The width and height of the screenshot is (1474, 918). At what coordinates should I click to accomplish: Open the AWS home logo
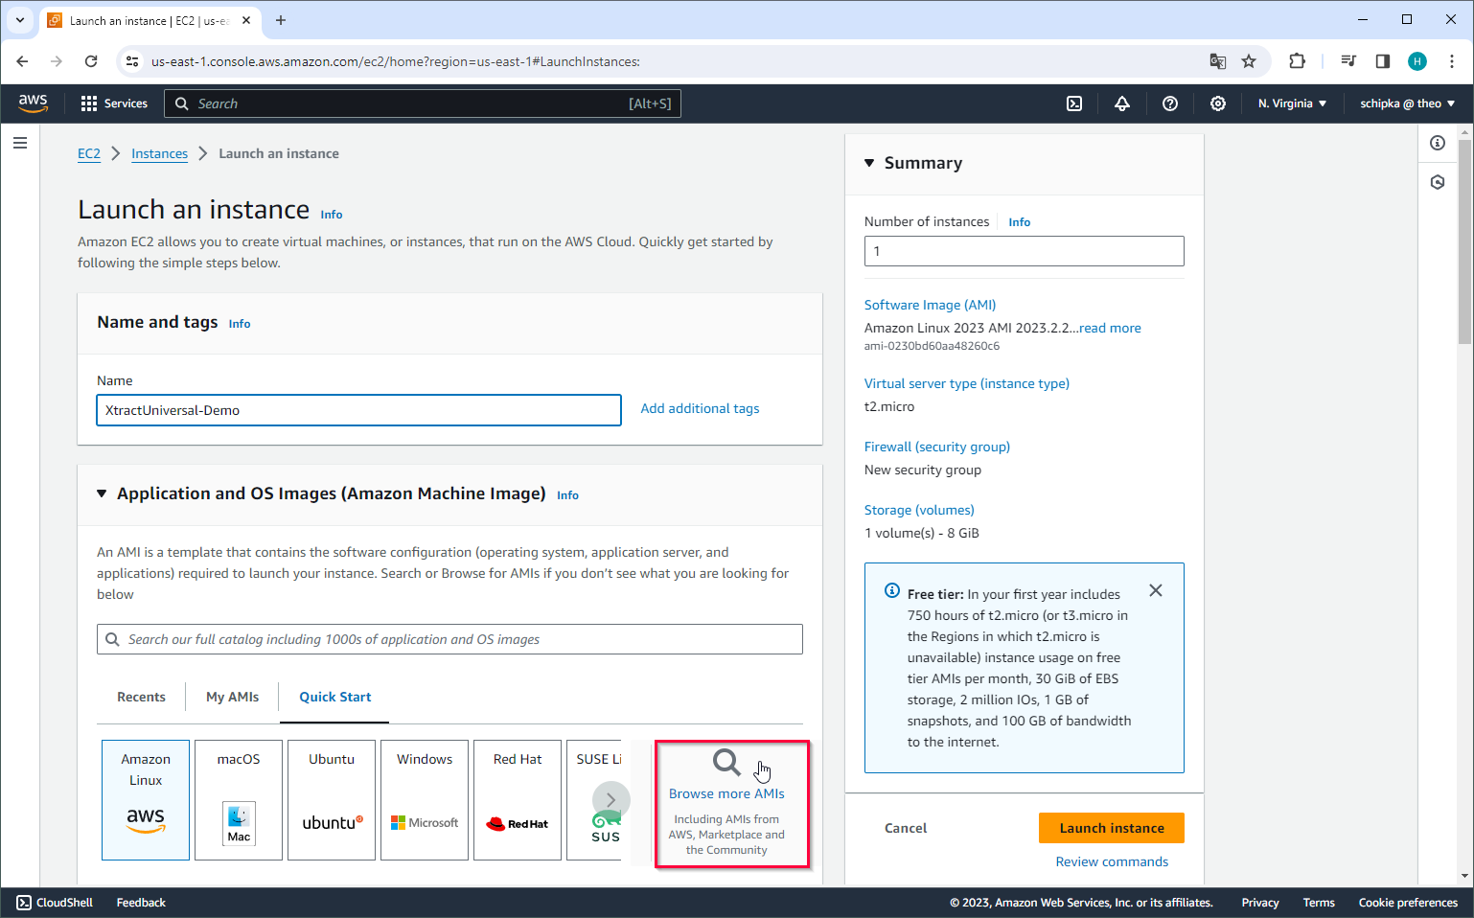pos(33,103)
